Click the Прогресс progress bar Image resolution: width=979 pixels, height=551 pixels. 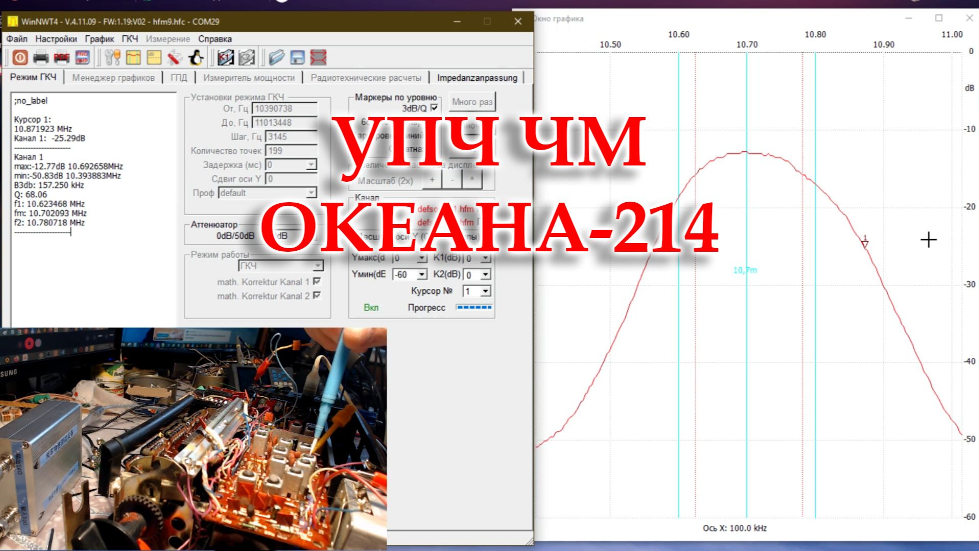click(474, 307)
